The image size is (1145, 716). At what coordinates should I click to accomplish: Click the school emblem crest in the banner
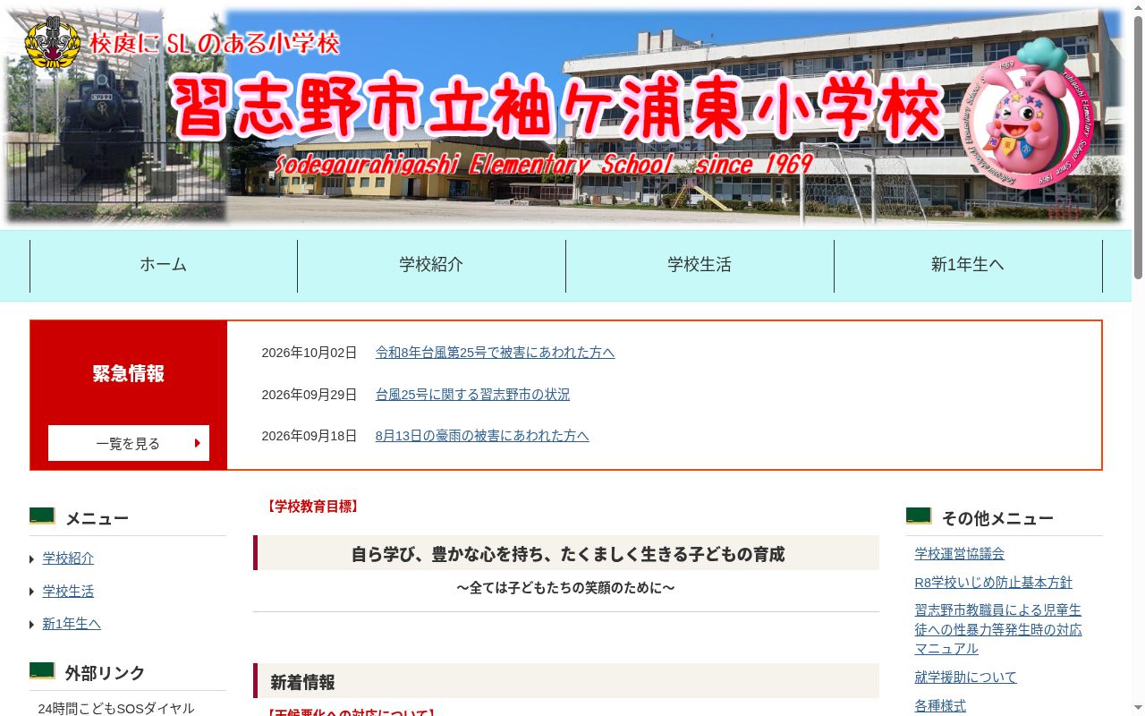click(x=52, y=42)
